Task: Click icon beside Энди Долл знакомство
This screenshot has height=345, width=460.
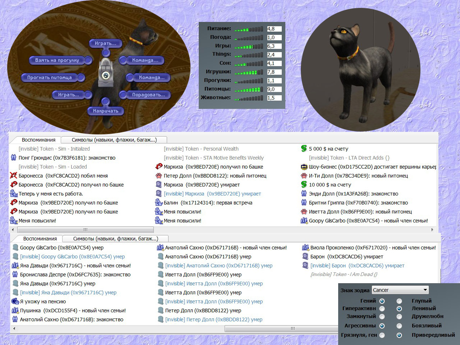Action: tap(304, 194)
